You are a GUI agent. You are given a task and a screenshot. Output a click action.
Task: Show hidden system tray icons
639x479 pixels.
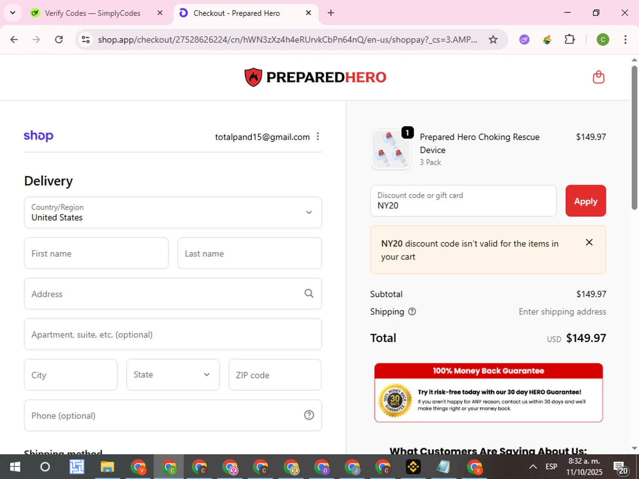coord(533,467)
